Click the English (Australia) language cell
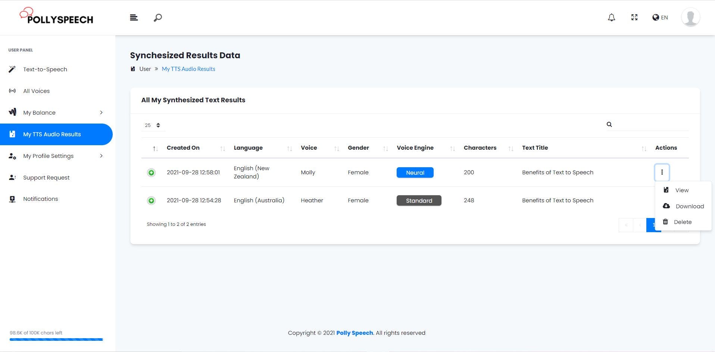Screen dimensions: 715x352 click(x=259, y=200)
